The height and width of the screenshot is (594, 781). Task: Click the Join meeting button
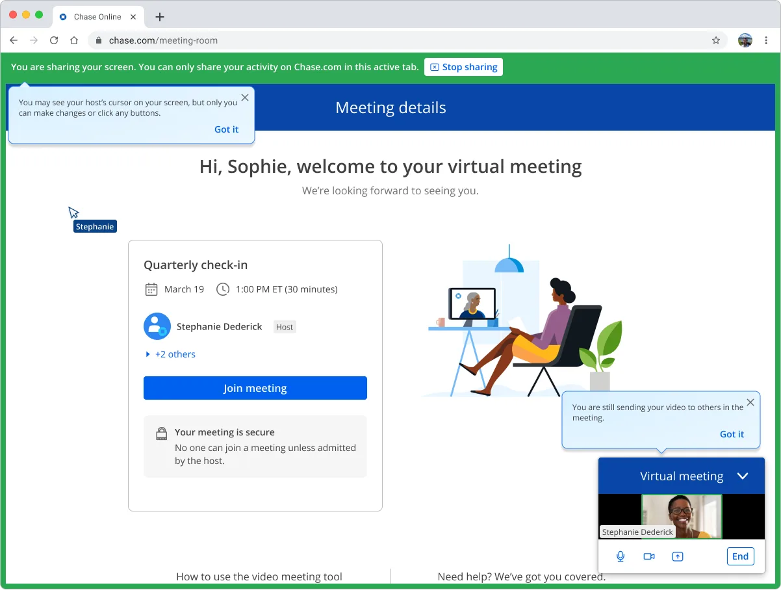[x=255, y=388]
